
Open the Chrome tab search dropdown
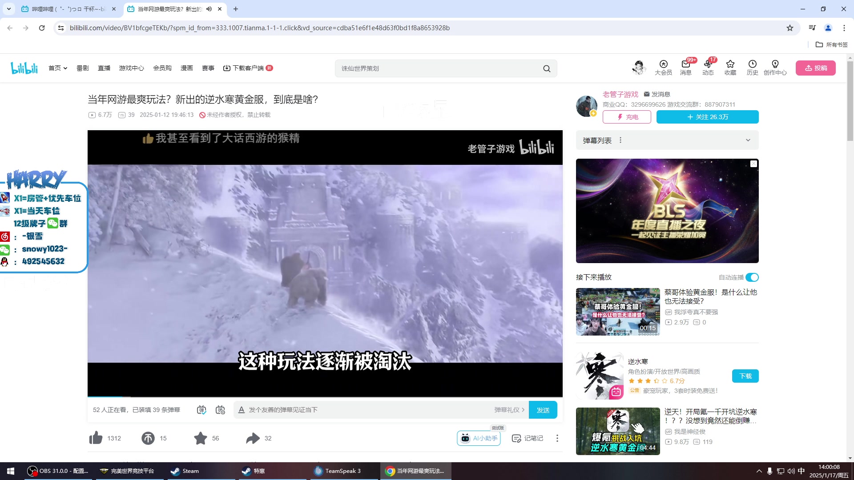coord(9,9)
